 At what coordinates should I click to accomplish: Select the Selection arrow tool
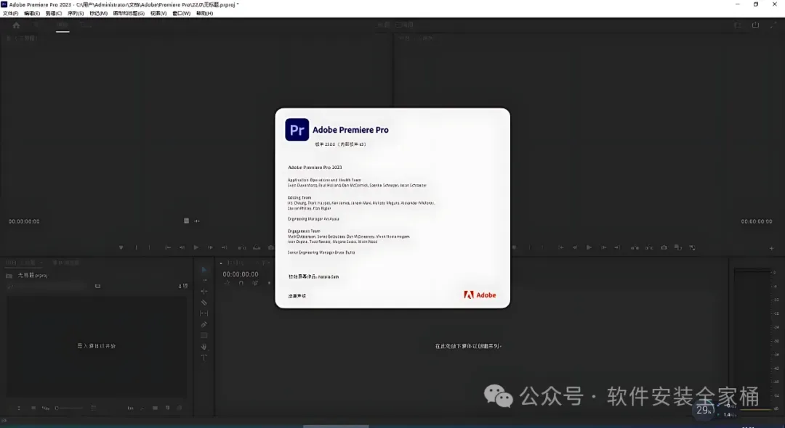pyautogui.click(x=204, y=270)
